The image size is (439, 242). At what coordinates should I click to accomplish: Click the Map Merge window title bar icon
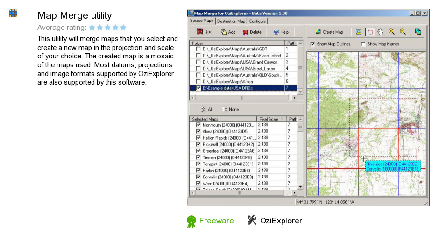(191, 13)
